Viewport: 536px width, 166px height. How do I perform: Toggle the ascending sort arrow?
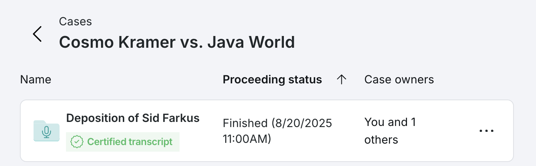[x=342, y=79]
